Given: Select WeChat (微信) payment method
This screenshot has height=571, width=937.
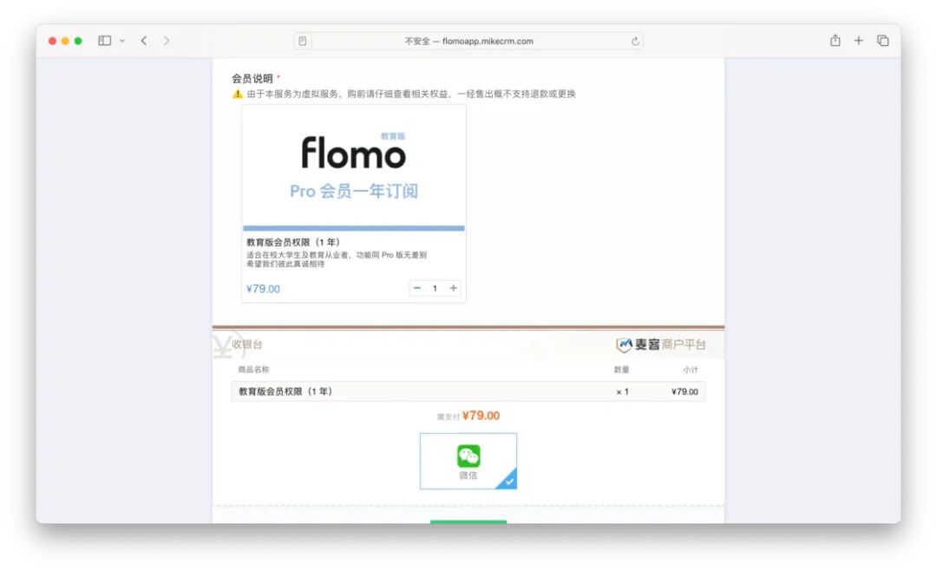Looking at the screenshot, I should coord(468,461).
